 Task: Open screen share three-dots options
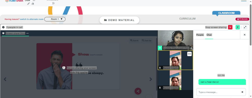pyautogui.click(x=27, y=33)
